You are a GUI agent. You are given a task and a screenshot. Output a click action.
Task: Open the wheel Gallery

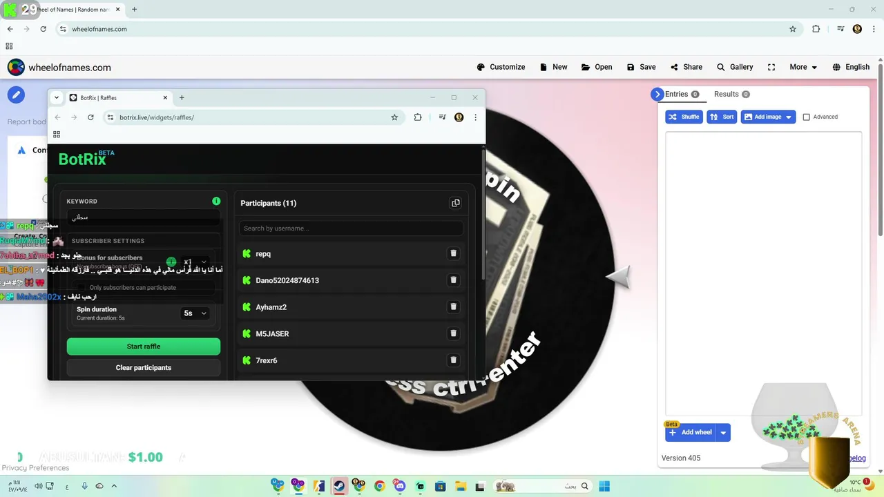pyautogui.click(x=734, y=67)
